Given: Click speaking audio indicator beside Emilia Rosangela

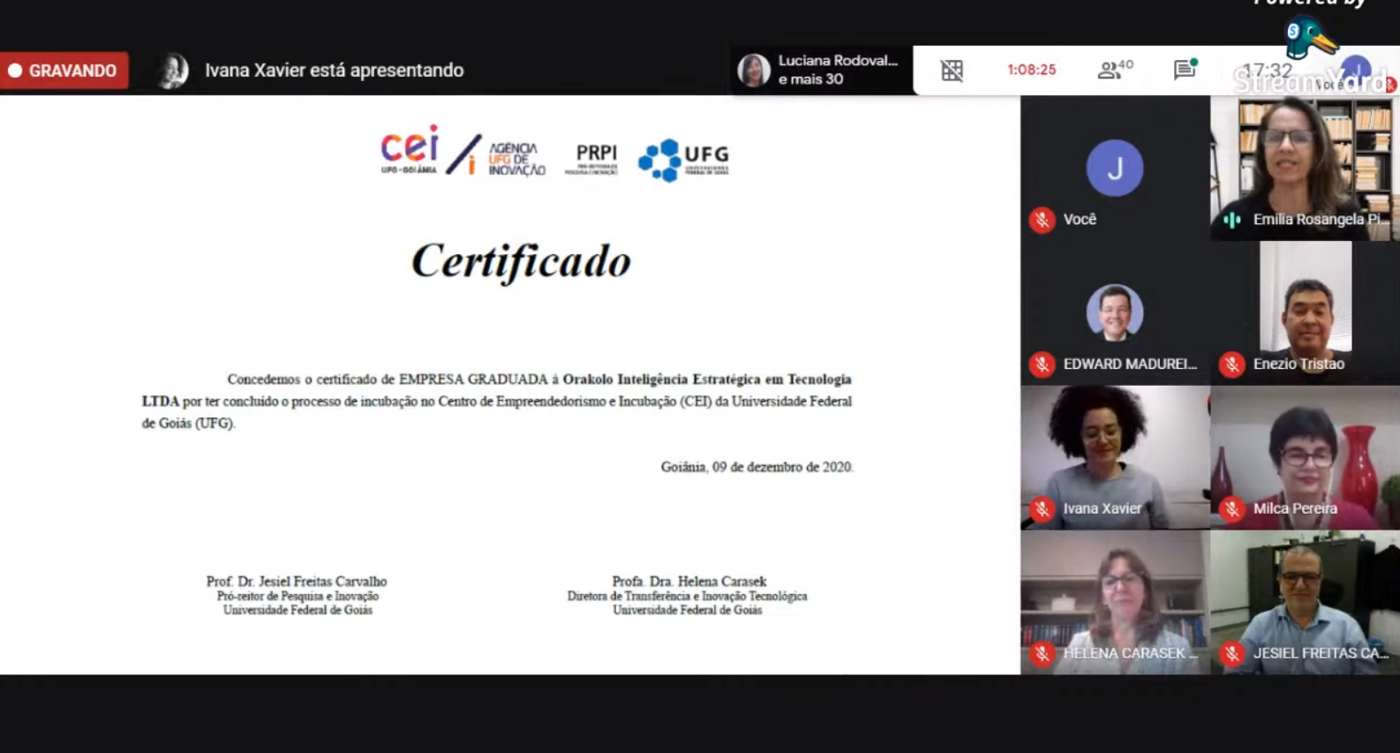Looking at the screenshot, I should pos(1232,220).
